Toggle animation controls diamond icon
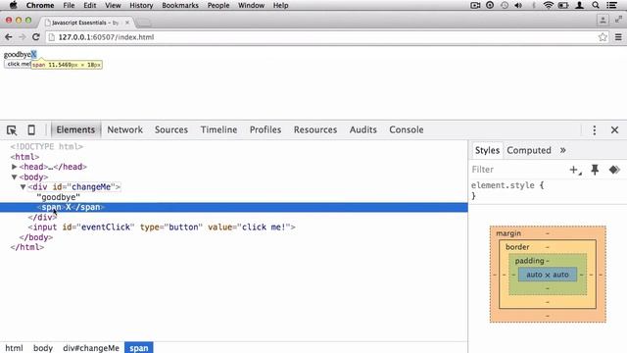The width and height of the screenshot is (627, 353). [614, 170]
